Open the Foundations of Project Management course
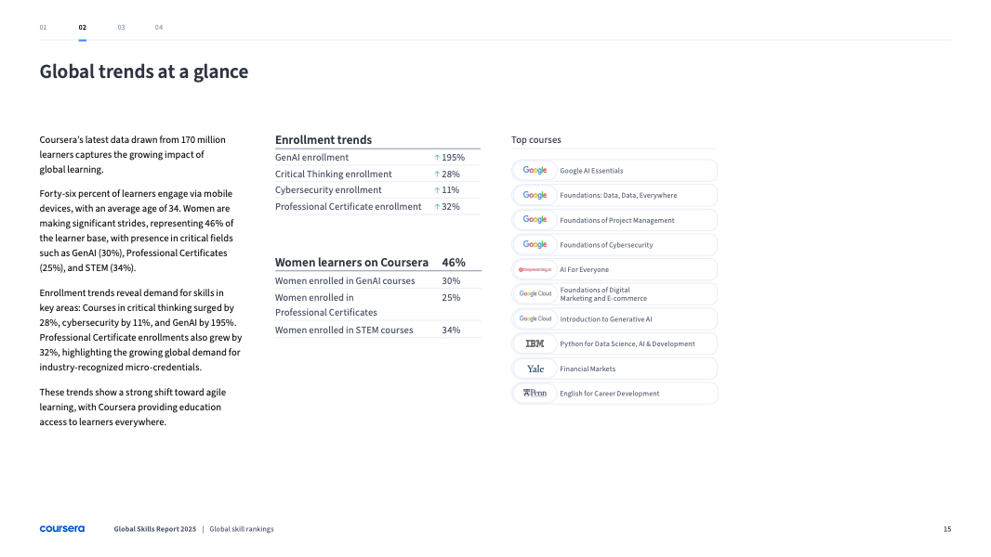 pyautogui.click(x=616, y=221)
